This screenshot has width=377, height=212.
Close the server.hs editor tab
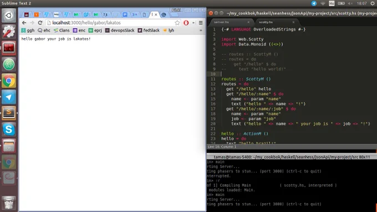(248, 22)
